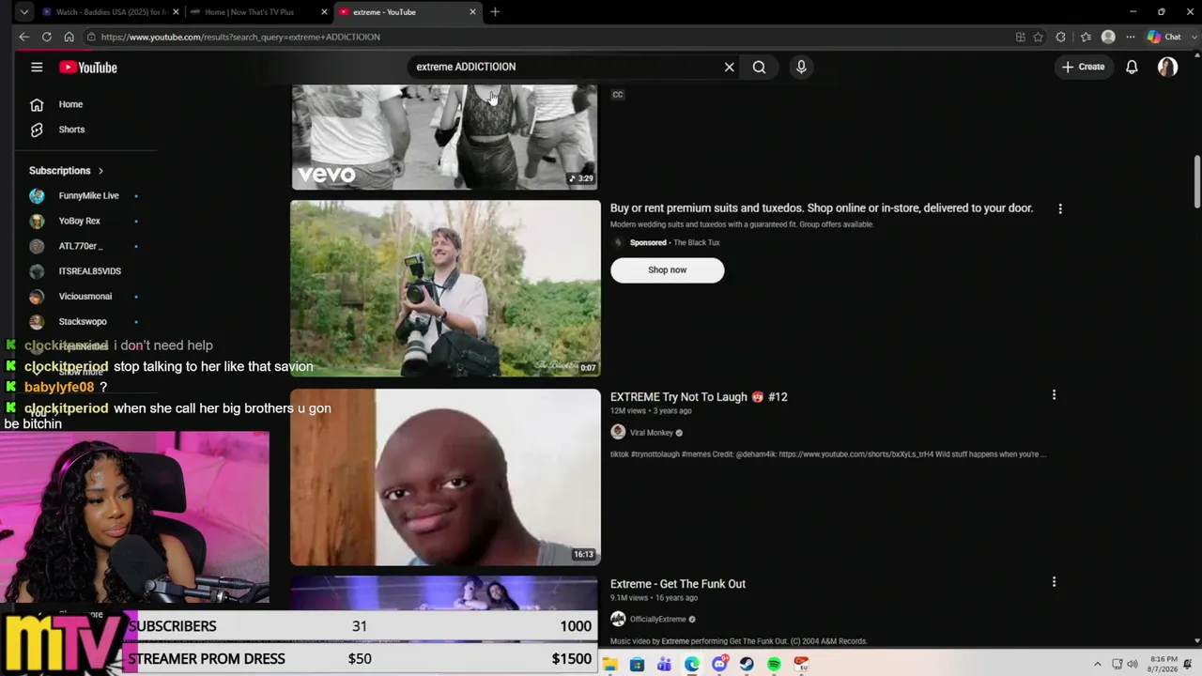Open Microsoft Teams from the taskbar

[664, 665]
